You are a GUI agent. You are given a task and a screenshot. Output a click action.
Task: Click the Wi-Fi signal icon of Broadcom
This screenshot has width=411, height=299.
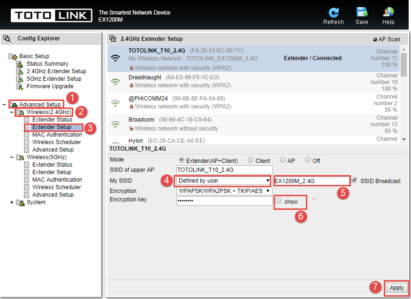[x=115, y=124]
